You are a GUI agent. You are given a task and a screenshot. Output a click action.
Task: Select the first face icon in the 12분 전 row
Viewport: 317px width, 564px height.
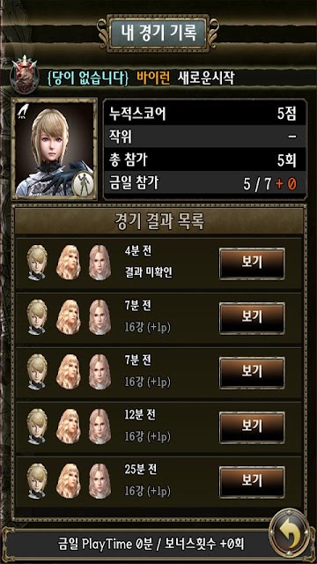pyautogui.click(x=37, y=427)
